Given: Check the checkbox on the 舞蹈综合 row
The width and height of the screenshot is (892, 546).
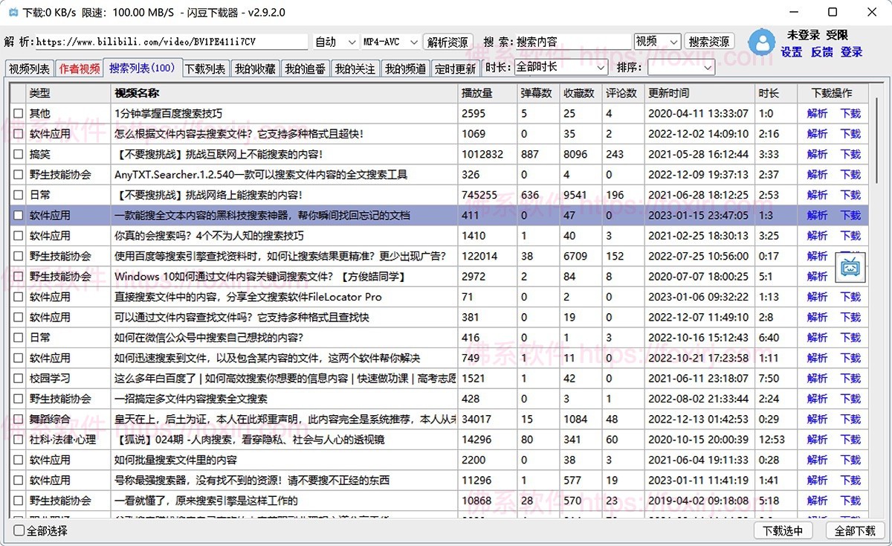Looking at the screenshot, I should tap(19, 419).
